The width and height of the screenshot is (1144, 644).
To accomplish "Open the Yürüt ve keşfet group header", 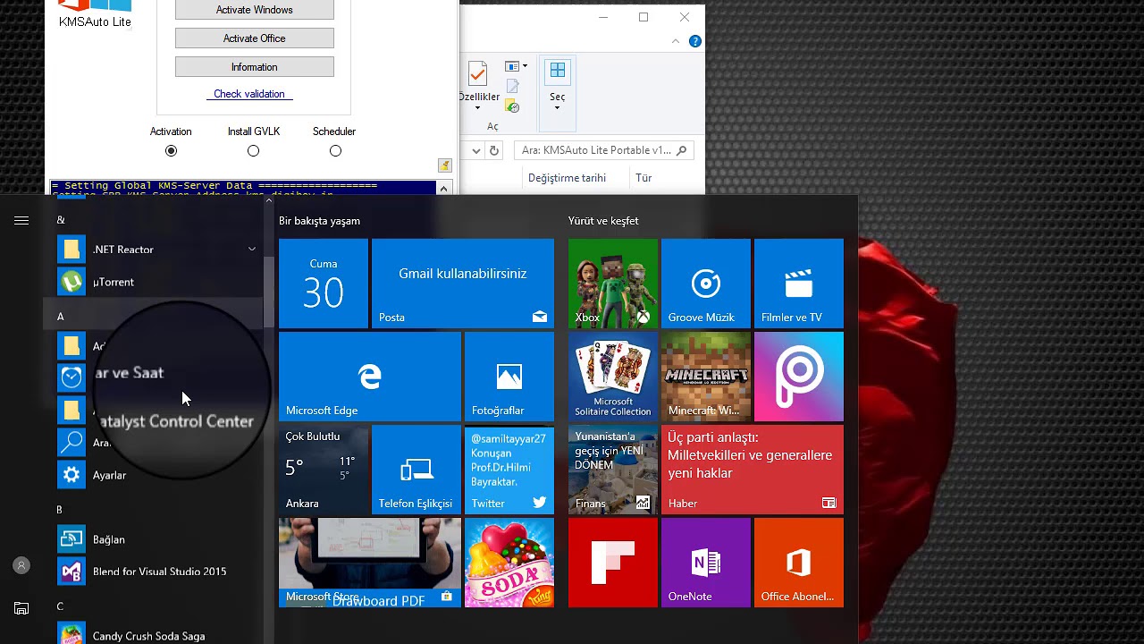I will 603,221.
